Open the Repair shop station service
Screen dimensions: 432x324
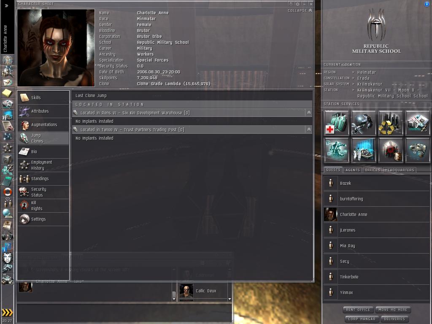(x=363, y=123)
